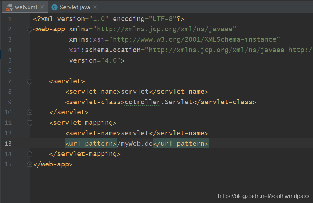Screen dimensions: 313x203
Task: Collapse the servlet-mapping fold on line 11
Action: click(30, 123)
